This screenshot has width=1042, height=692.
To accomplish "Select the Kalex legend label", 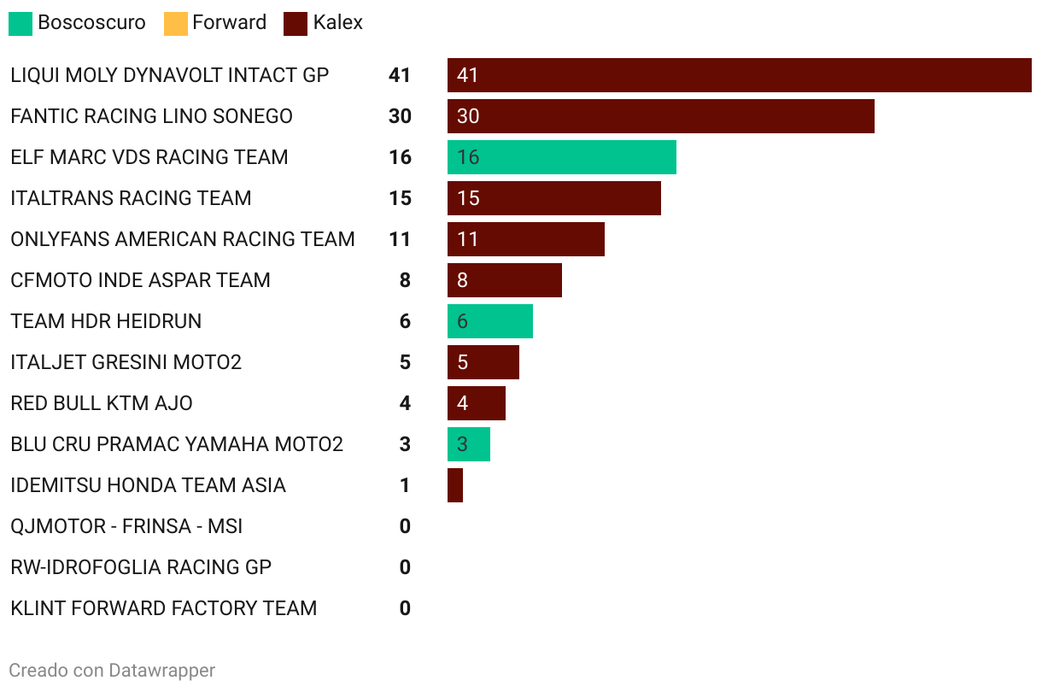I will point(338,23).
